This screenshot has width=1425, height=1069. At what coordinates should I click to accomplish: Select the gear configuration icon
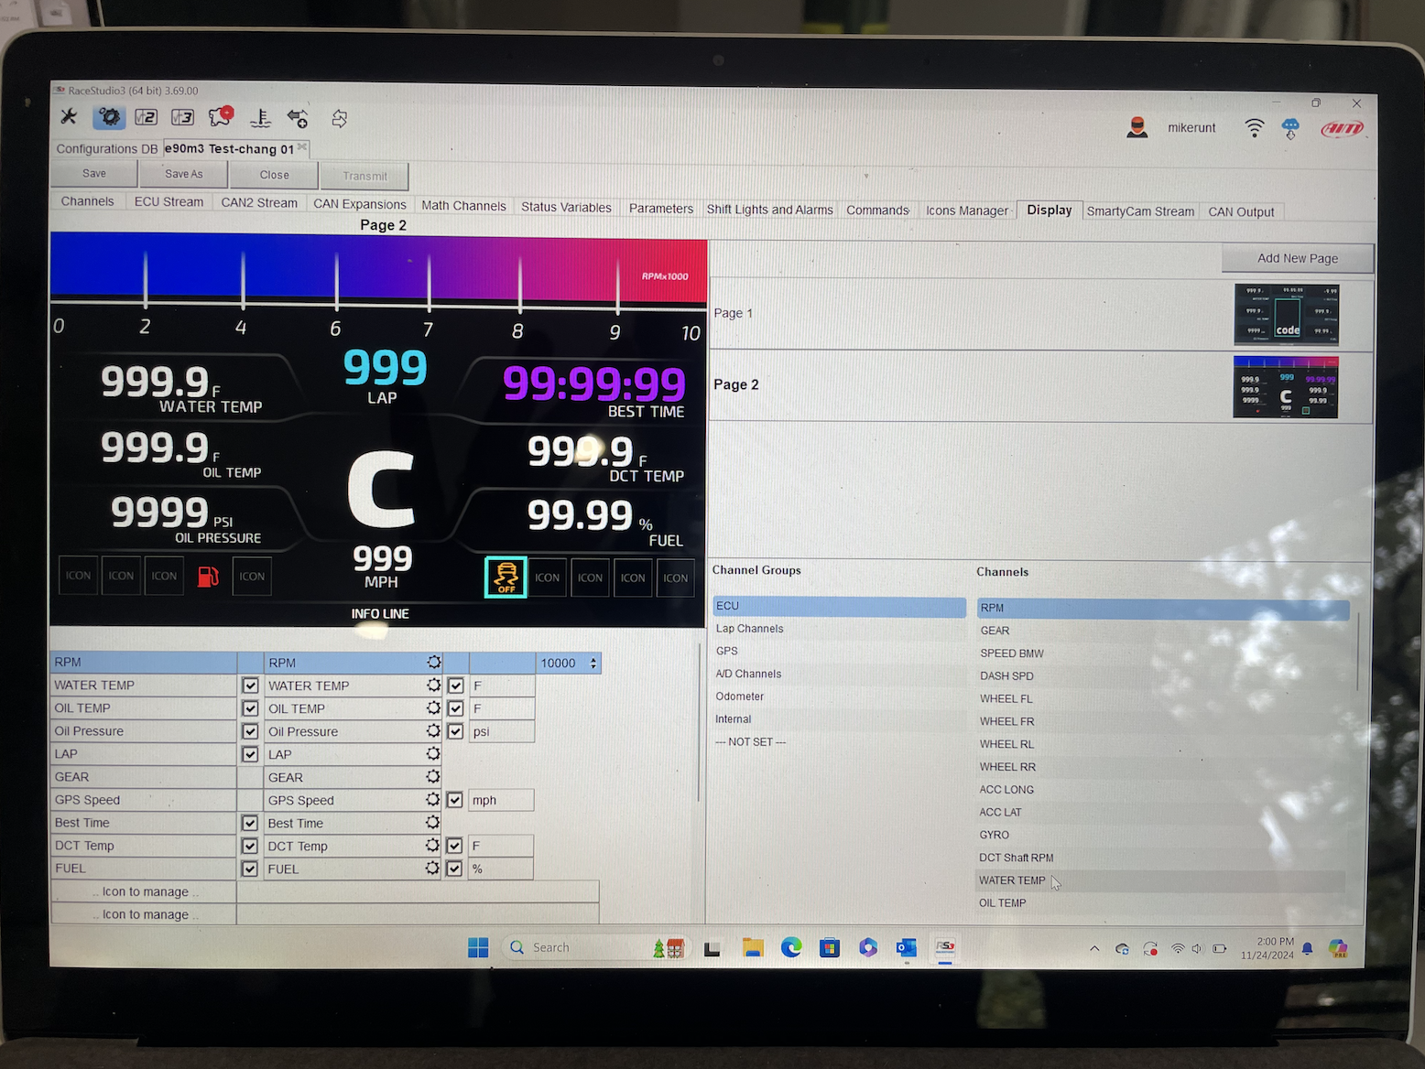click(x=108, y=116)
